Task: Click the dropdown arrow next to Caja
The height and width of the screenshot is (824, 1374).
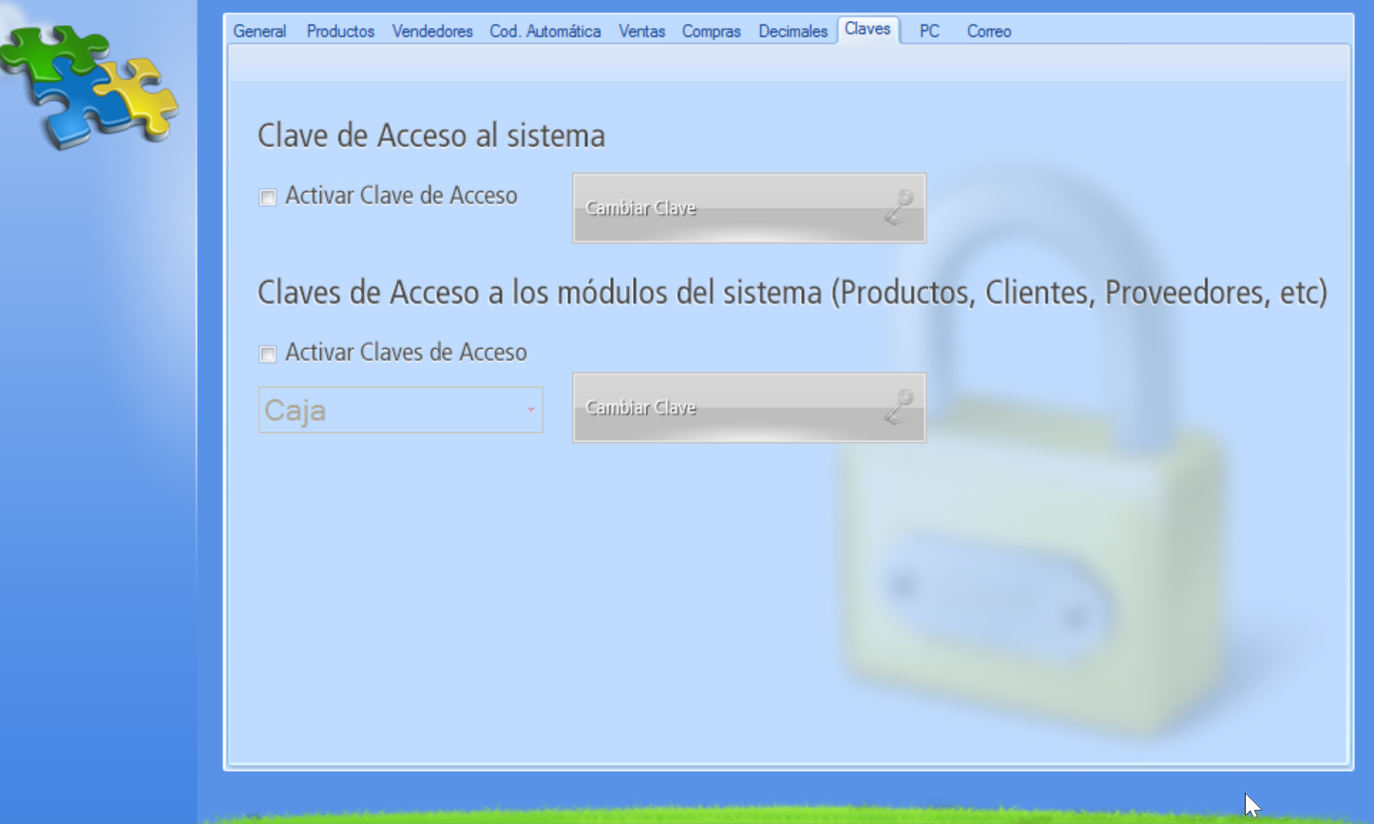Action: [530, 409]
